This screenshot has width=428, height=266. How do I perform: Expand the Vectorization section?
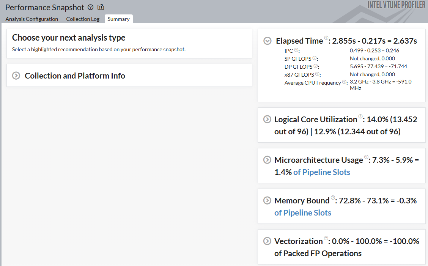click(267, 241)
